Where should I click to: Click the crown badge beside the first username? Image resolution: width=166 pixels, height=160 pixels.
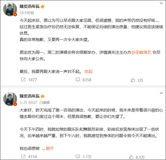tap(42, 6)
